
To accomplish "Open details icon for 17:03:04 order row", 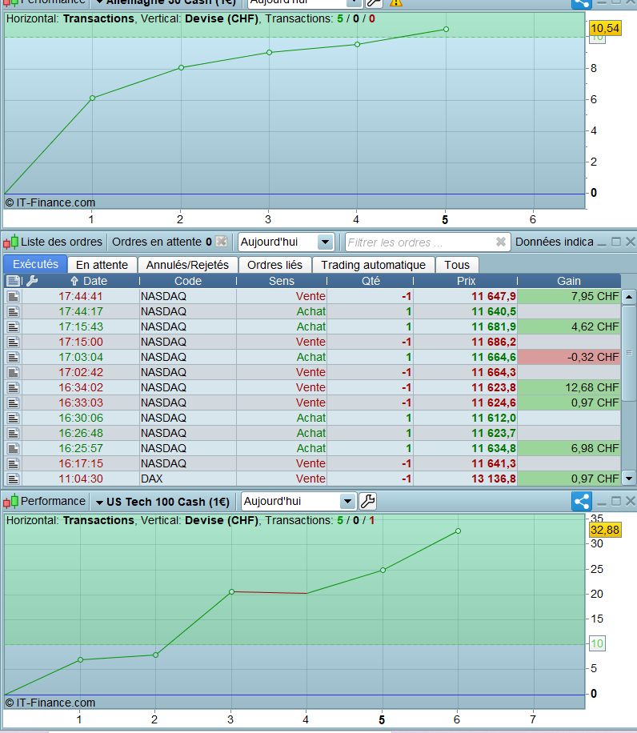I will tap(13, 357).
